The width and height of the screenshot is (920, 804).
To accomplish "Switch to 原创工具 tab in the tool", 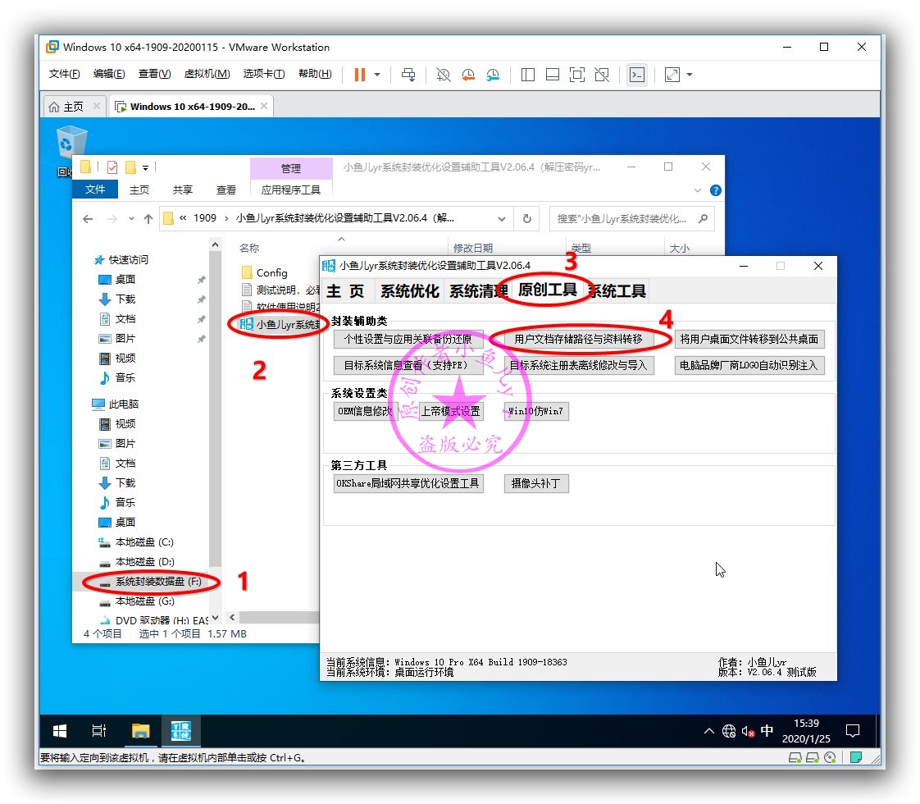I will 548,290.
